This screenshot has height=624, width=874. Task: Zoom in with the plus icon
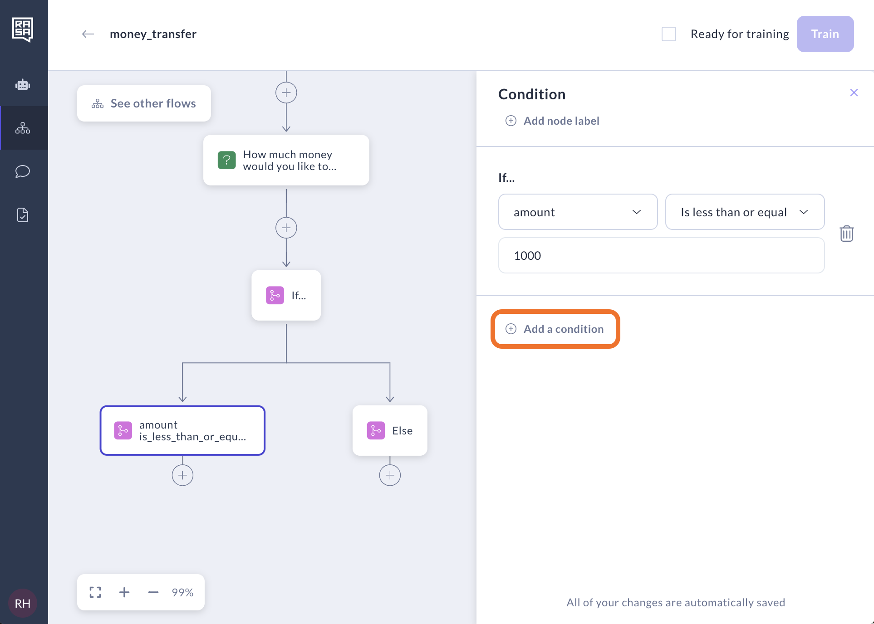click(124, 592)
